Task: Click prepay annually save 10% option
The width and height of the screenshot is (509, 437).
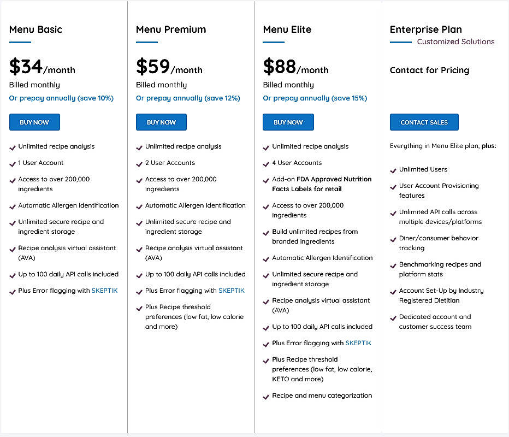Action: 60,98
